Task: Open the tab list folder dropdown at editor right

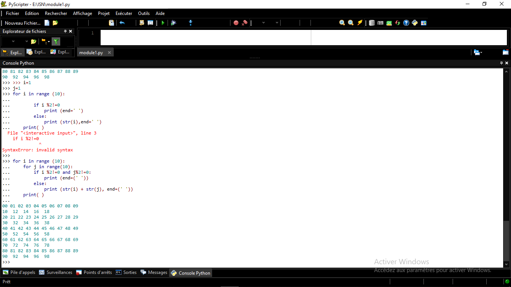Action: pyautogui.click(x=478, y=53)
